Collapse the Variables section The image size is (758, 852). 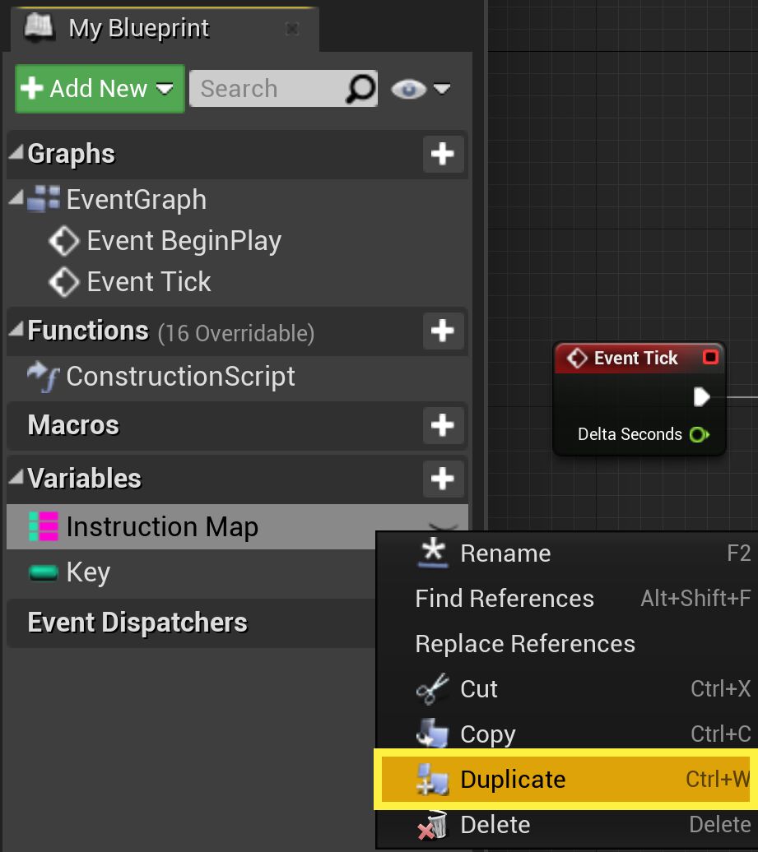click(16, 478)
